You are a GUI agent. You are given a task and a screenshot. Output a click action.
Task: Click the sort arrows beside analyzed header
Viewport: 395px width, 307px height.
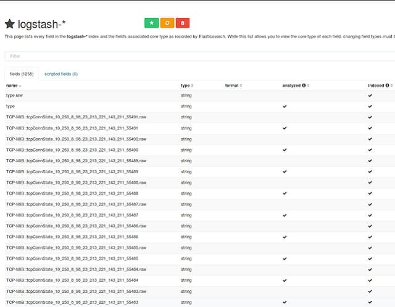pyautogui.click(x=309, y=86)
